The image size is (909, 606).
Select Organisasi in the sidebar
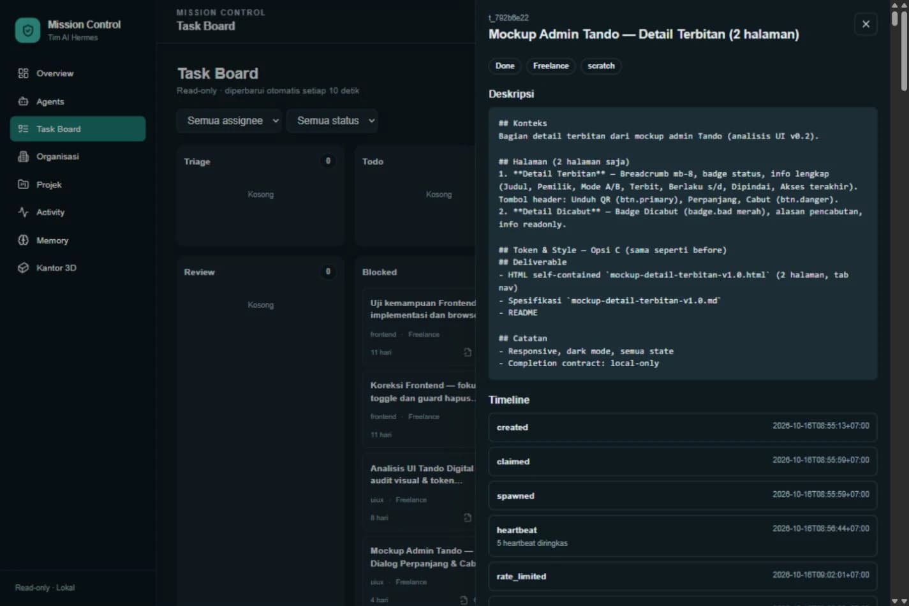point(78,156)
